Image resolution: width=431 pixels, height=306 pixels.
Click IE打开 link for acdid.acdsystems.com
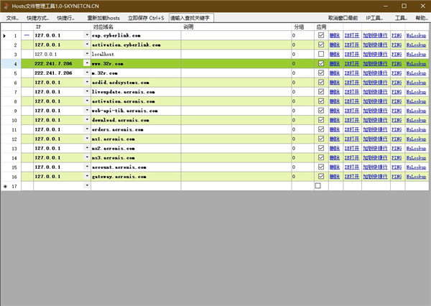(352, 82)
